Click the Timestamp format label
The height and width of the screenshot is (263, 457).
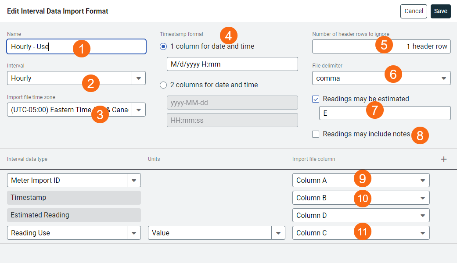182,34
